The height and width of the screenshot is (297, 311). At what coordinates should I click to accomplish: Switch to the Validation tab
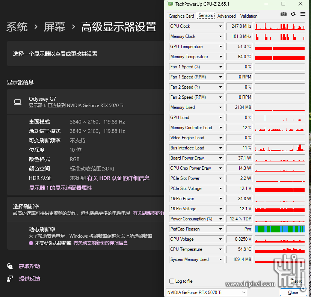click(x=249, y=16)
